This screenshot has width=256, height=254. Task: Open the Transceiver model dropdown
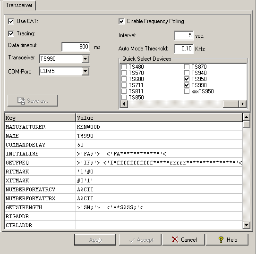(x=85, y=59)
